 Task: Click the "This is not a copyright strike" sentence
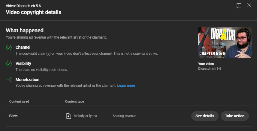[135, 54]
